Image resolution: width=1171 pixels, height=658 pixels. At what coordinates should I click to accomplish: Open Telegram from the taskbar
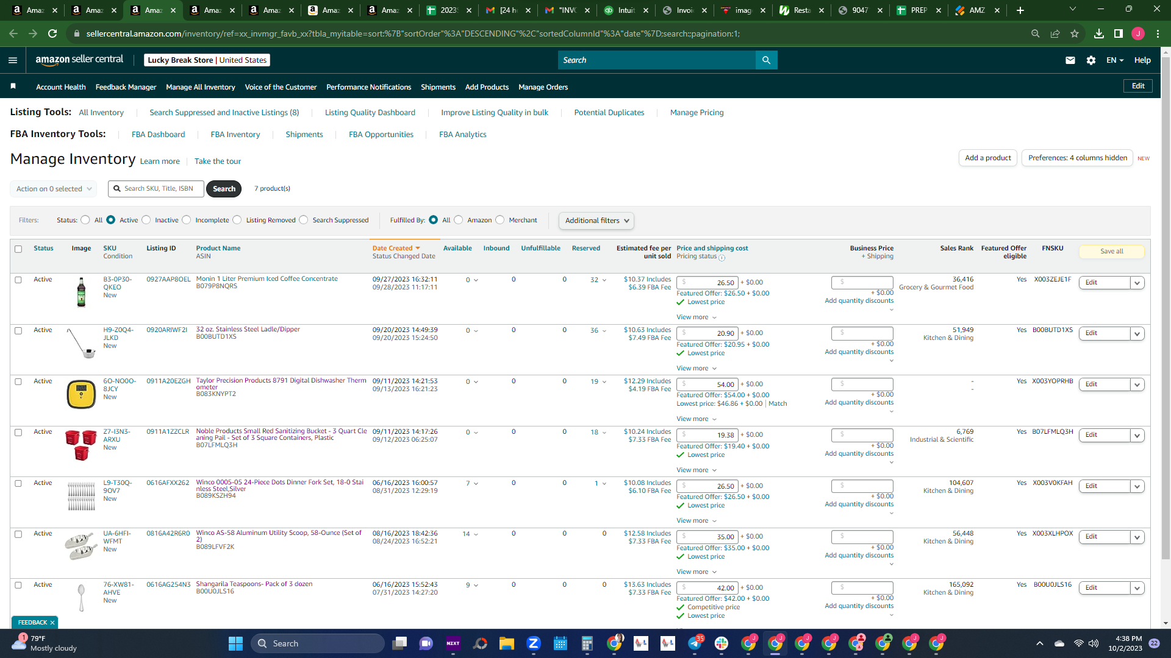tap(695, 643)
